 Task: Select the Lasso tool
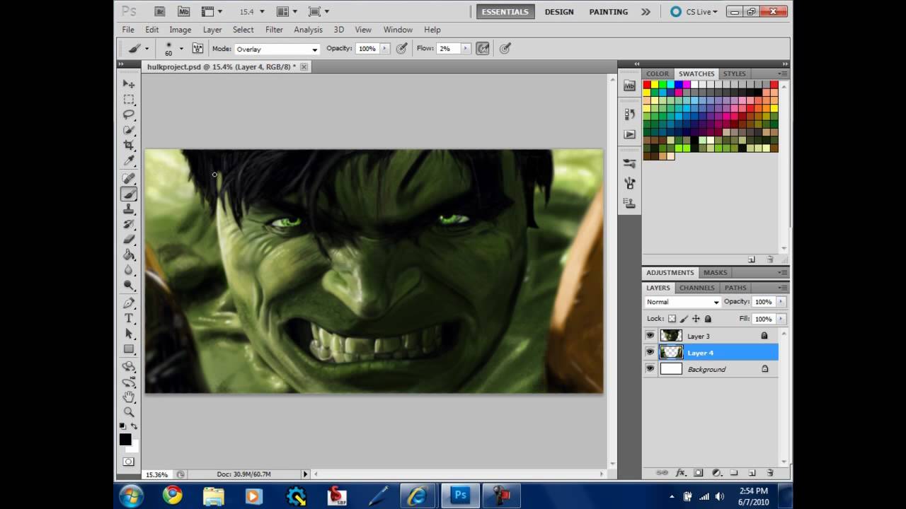(x=129, y=115)
